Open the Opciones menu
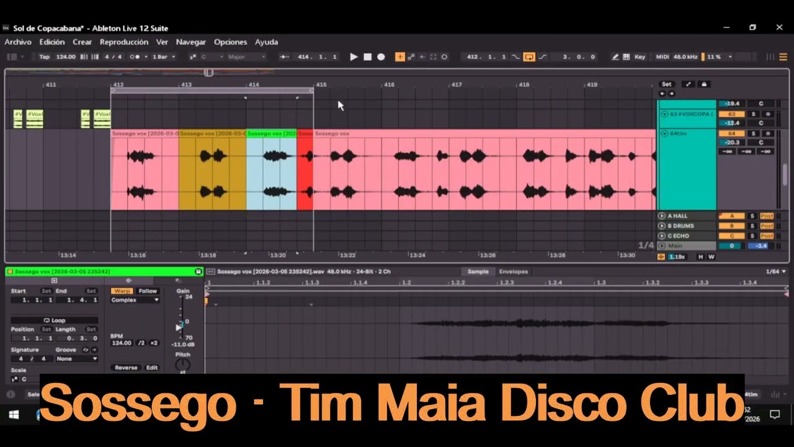The image size is (794, 447). point(230,42)
